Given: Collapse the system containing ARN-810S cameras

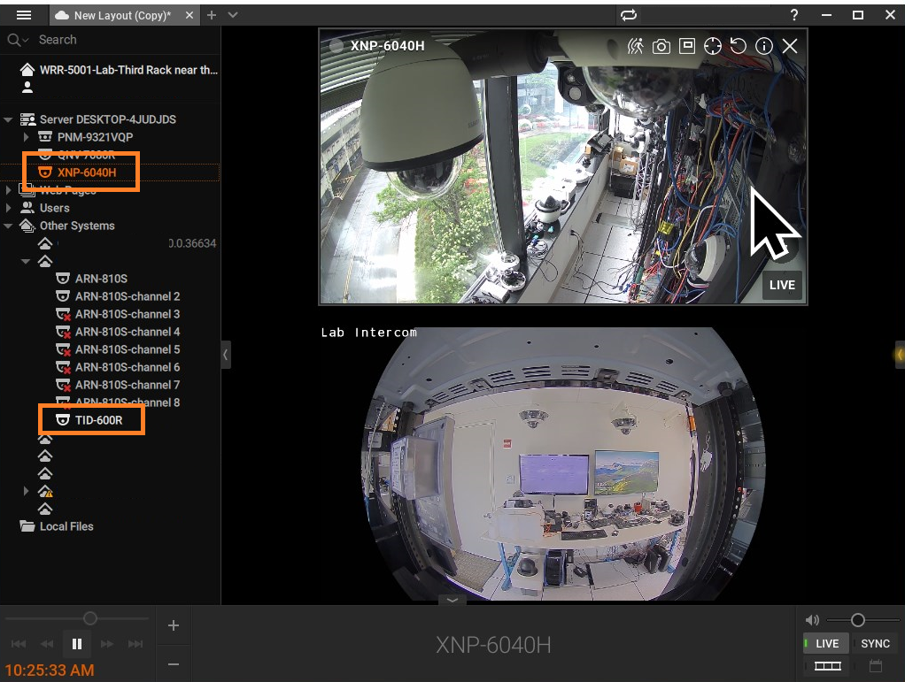Looking at the screenshot, I should click(x=26, y=262).
